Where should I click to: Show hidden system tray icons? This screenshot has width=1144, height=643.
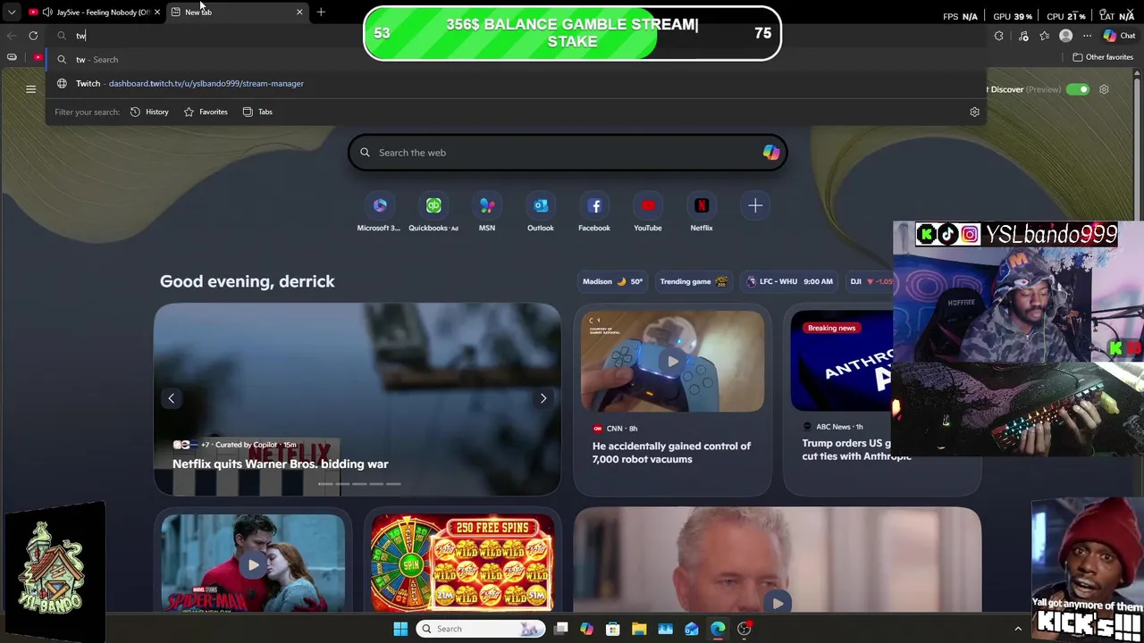coord(1017,629)
